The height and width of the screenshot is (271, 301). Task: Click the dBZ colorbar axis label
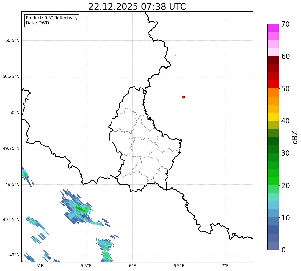point(295,137)
